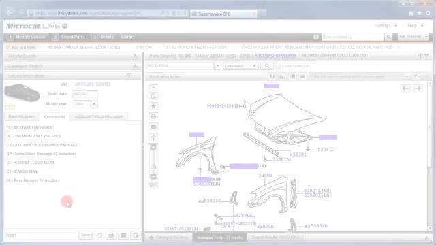This screenshot has width=436, height=245.
Task: Click the filter text field in Illustration Index bar
Action: [356, 76]
